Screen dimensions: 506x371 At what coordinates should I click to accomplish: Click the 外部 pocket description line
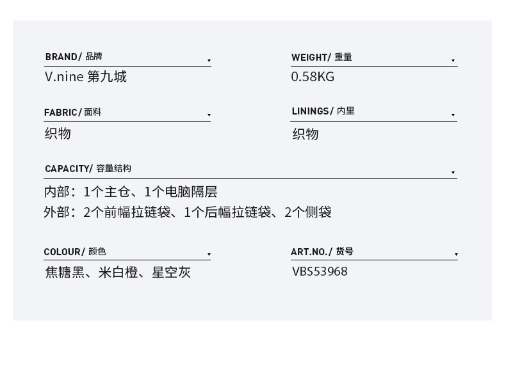188,212
